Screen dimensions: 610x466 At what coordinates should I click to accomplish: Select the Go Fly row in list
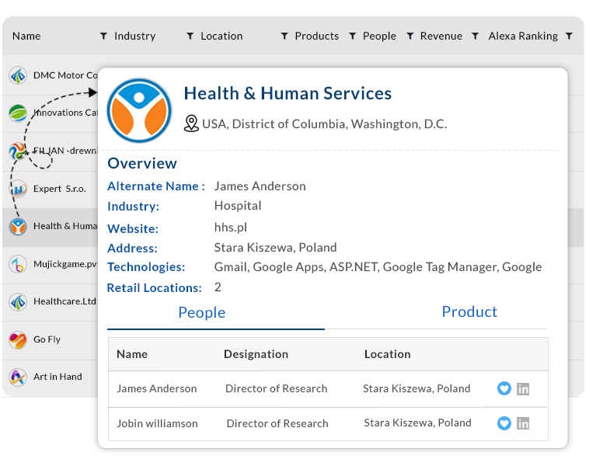pos(54,339)
